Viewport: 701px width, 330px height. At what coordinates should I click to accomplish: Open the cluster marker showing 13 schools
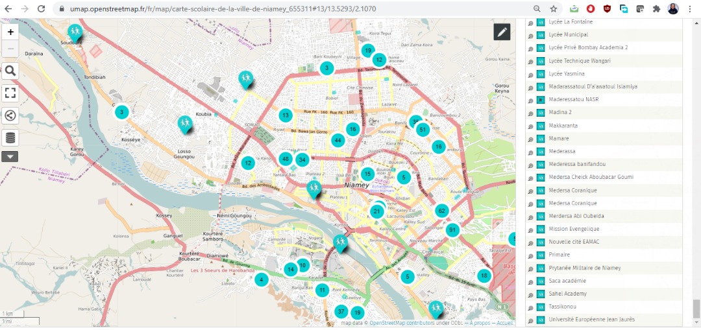pos(286,115)
